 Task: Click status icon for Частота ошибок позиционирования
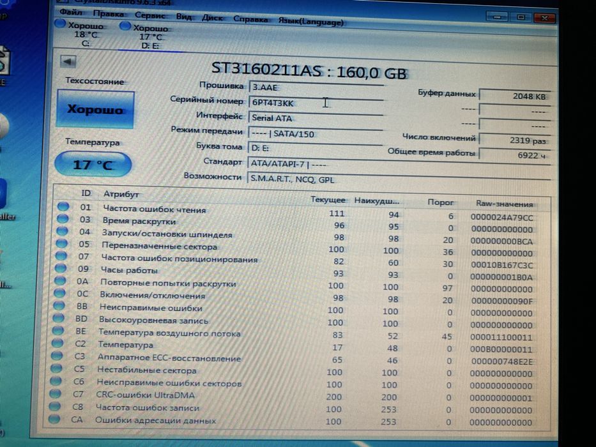pyautogui.click(x=61, y=256)
